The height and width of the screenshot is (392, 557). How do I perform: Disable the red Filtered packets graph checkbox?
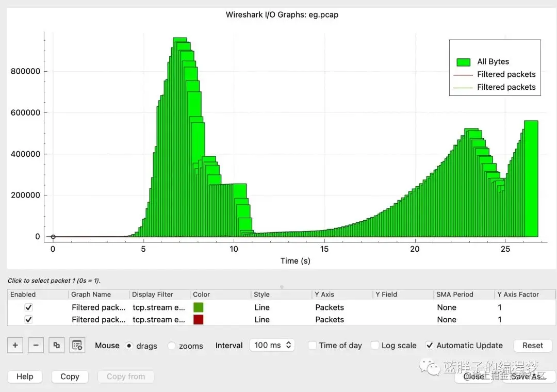pos(29,319)
